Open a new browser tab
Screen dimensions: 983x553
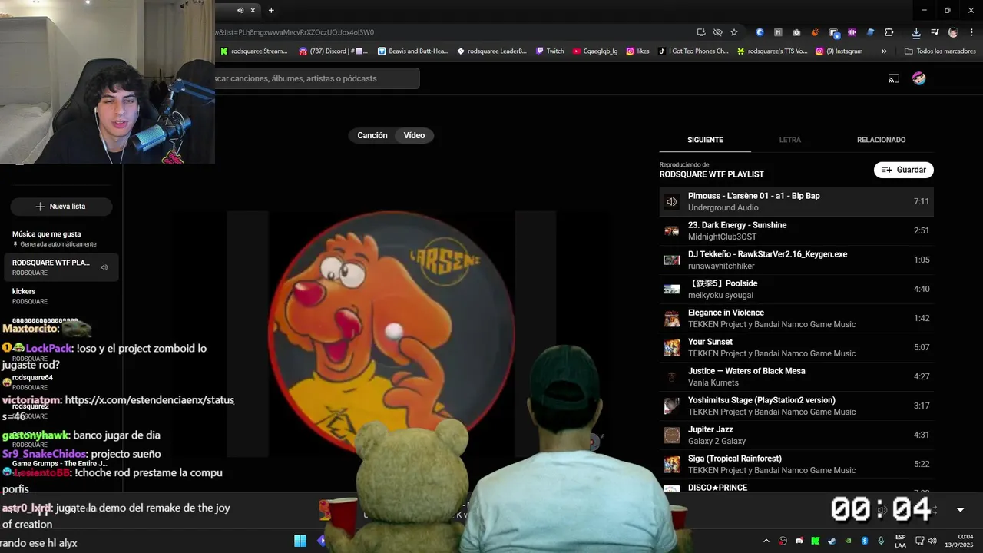(271, 10)
